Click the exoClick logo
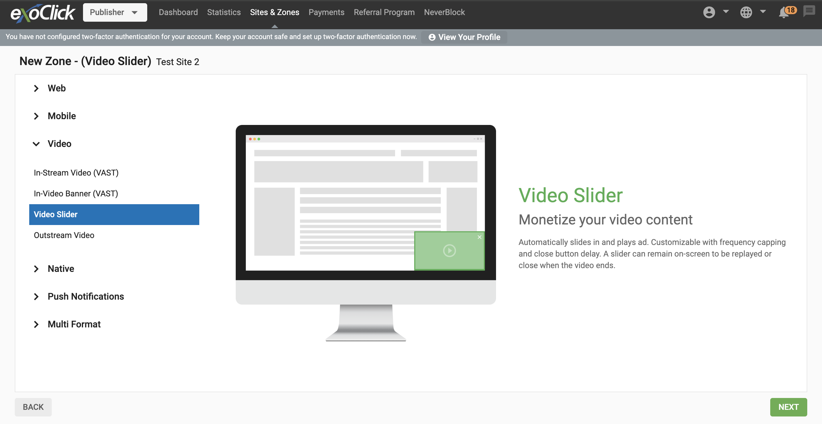 pos(43,13)
